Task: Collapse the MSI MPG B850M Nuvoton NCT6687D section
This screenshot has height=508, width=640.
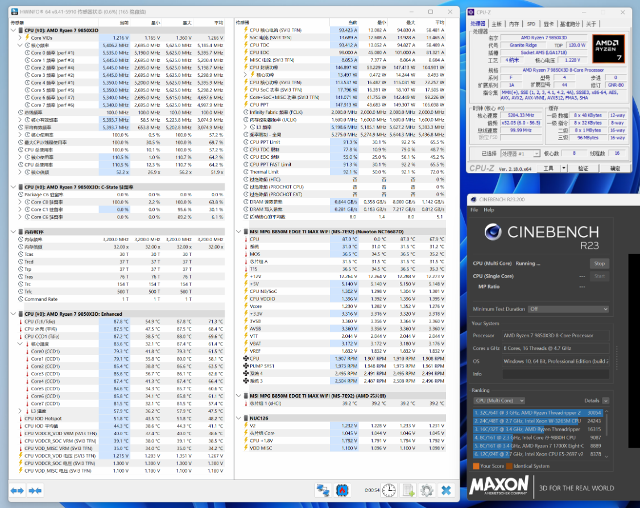Action: coord(239,232)
